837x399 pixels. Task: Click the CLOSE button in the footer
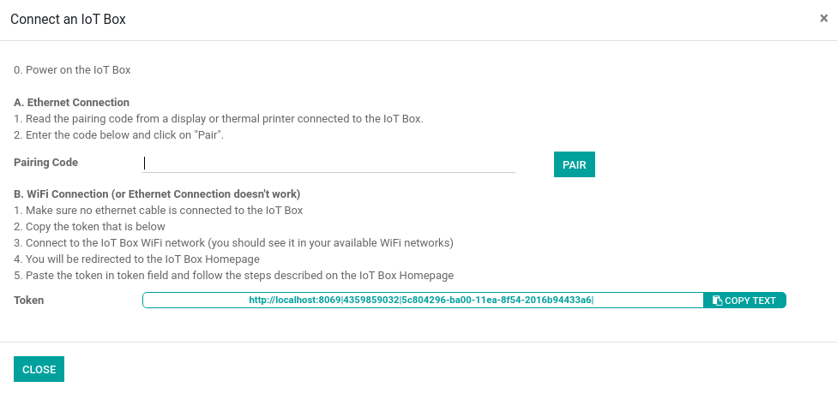coord(39,369)
